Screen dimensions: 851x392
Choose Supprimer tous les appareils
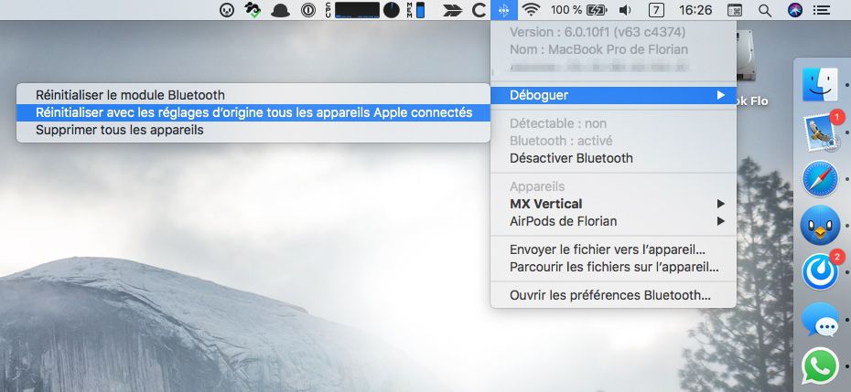point(119,130)
